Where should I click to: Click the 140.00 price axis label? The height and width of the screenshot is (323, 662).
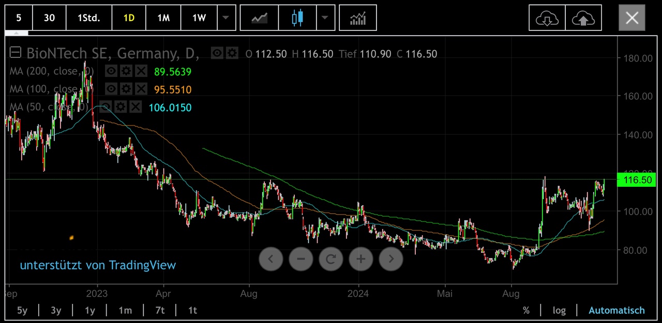pos(638,135)
